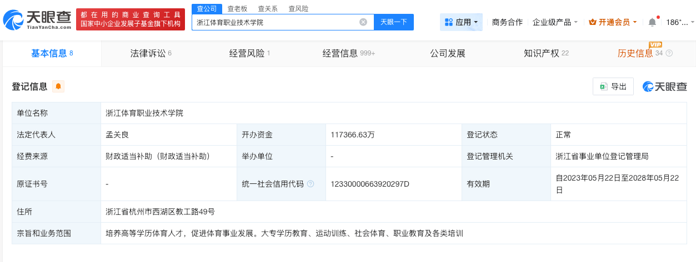Switch to the 查老板 search tab

pyautogui.click(x=237, y=8)
